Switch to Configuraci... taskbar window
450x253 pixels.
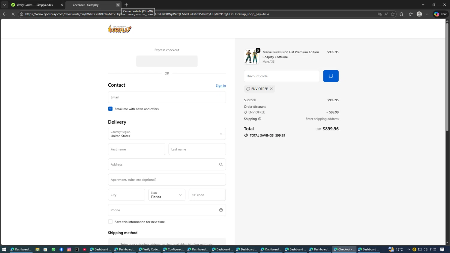174,249
